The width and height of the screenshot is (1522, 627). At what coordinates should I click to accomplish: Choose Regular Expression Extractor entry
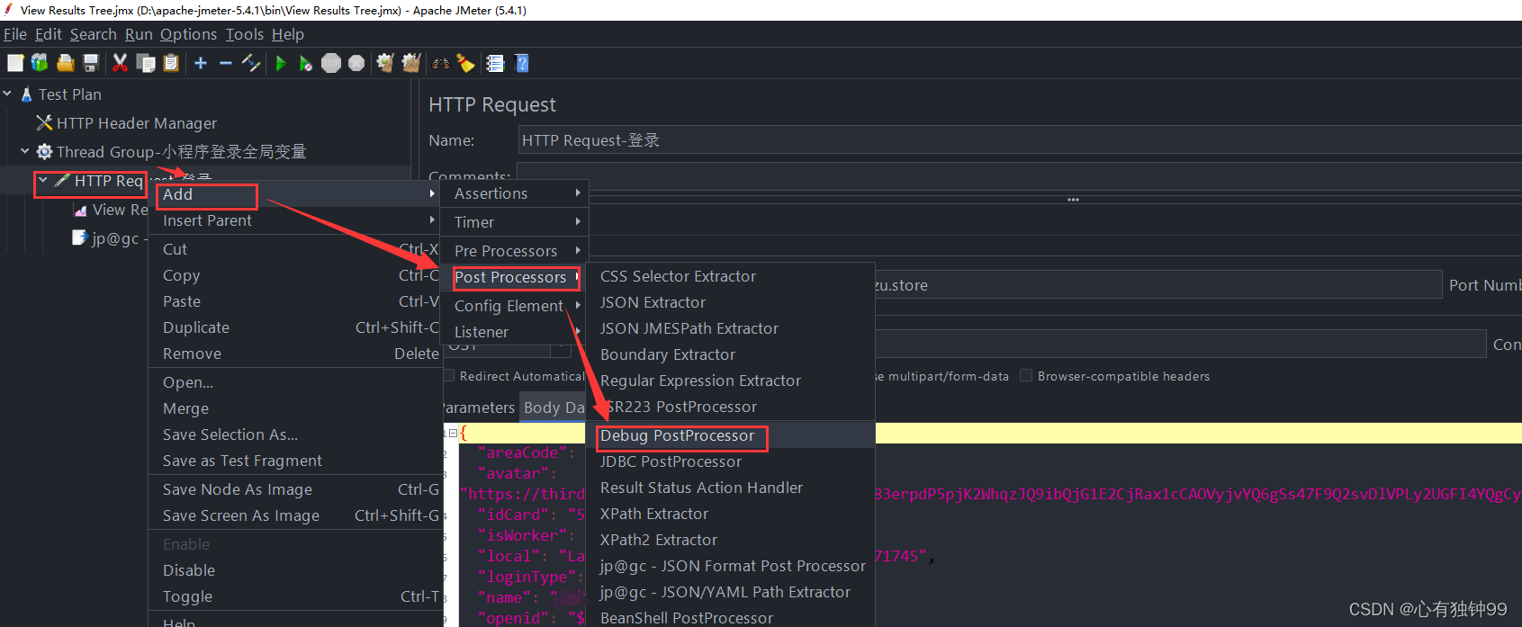[732, 381]
